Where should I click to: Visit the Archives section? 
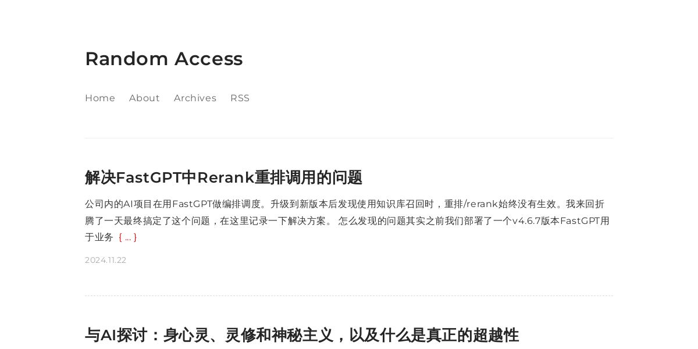[x=195, y=98]
